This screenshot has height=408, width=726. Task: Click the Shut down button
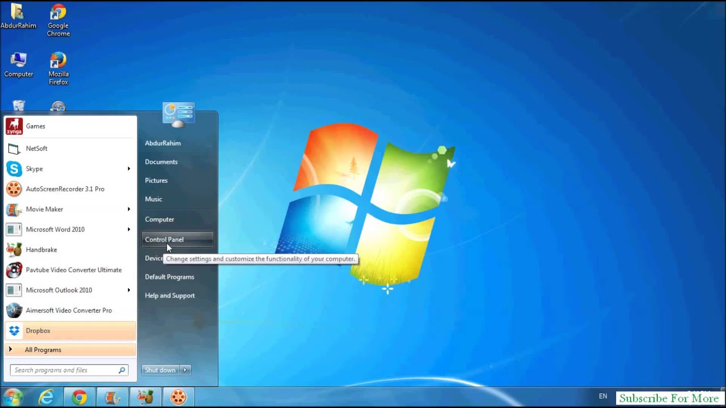click(x=161, y=370)
